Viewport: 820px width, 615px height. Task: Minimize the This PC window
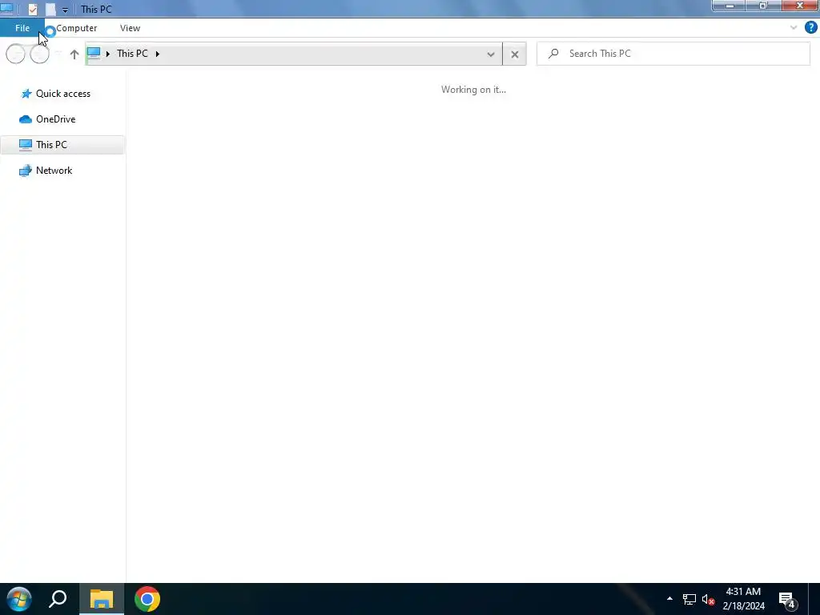pos(729,6)
